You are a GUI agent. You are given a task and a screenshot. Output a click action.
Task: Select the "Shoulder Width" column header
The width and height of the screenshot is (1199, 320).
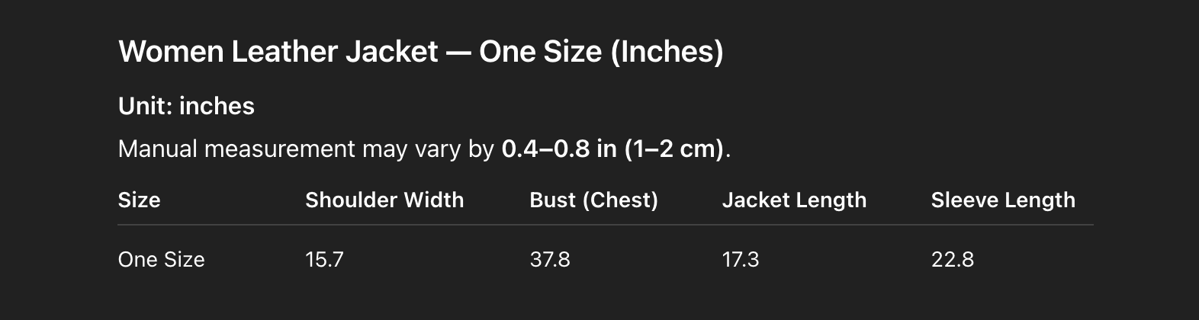[x=384, y=200]
